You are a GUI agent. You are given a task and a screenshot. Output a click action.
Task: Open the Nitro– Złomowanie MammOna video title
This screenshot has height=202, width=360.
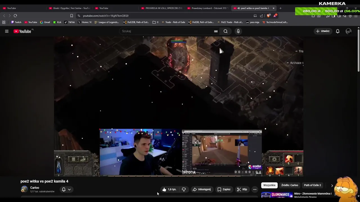pyautogui.click(x=312, y=195)
